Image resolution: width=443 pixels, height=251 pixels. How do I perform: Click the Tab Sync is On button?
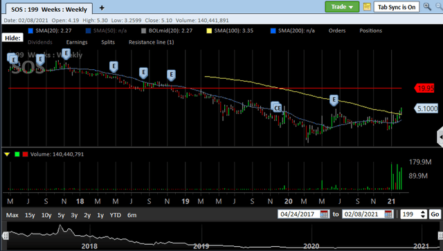pyautogui.click(x=397, y=7)
